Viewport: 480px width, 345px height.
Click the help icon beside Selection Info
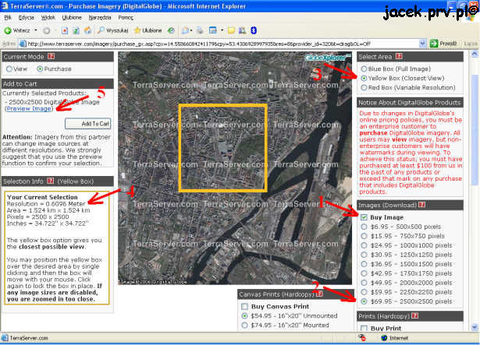[51, 181]
